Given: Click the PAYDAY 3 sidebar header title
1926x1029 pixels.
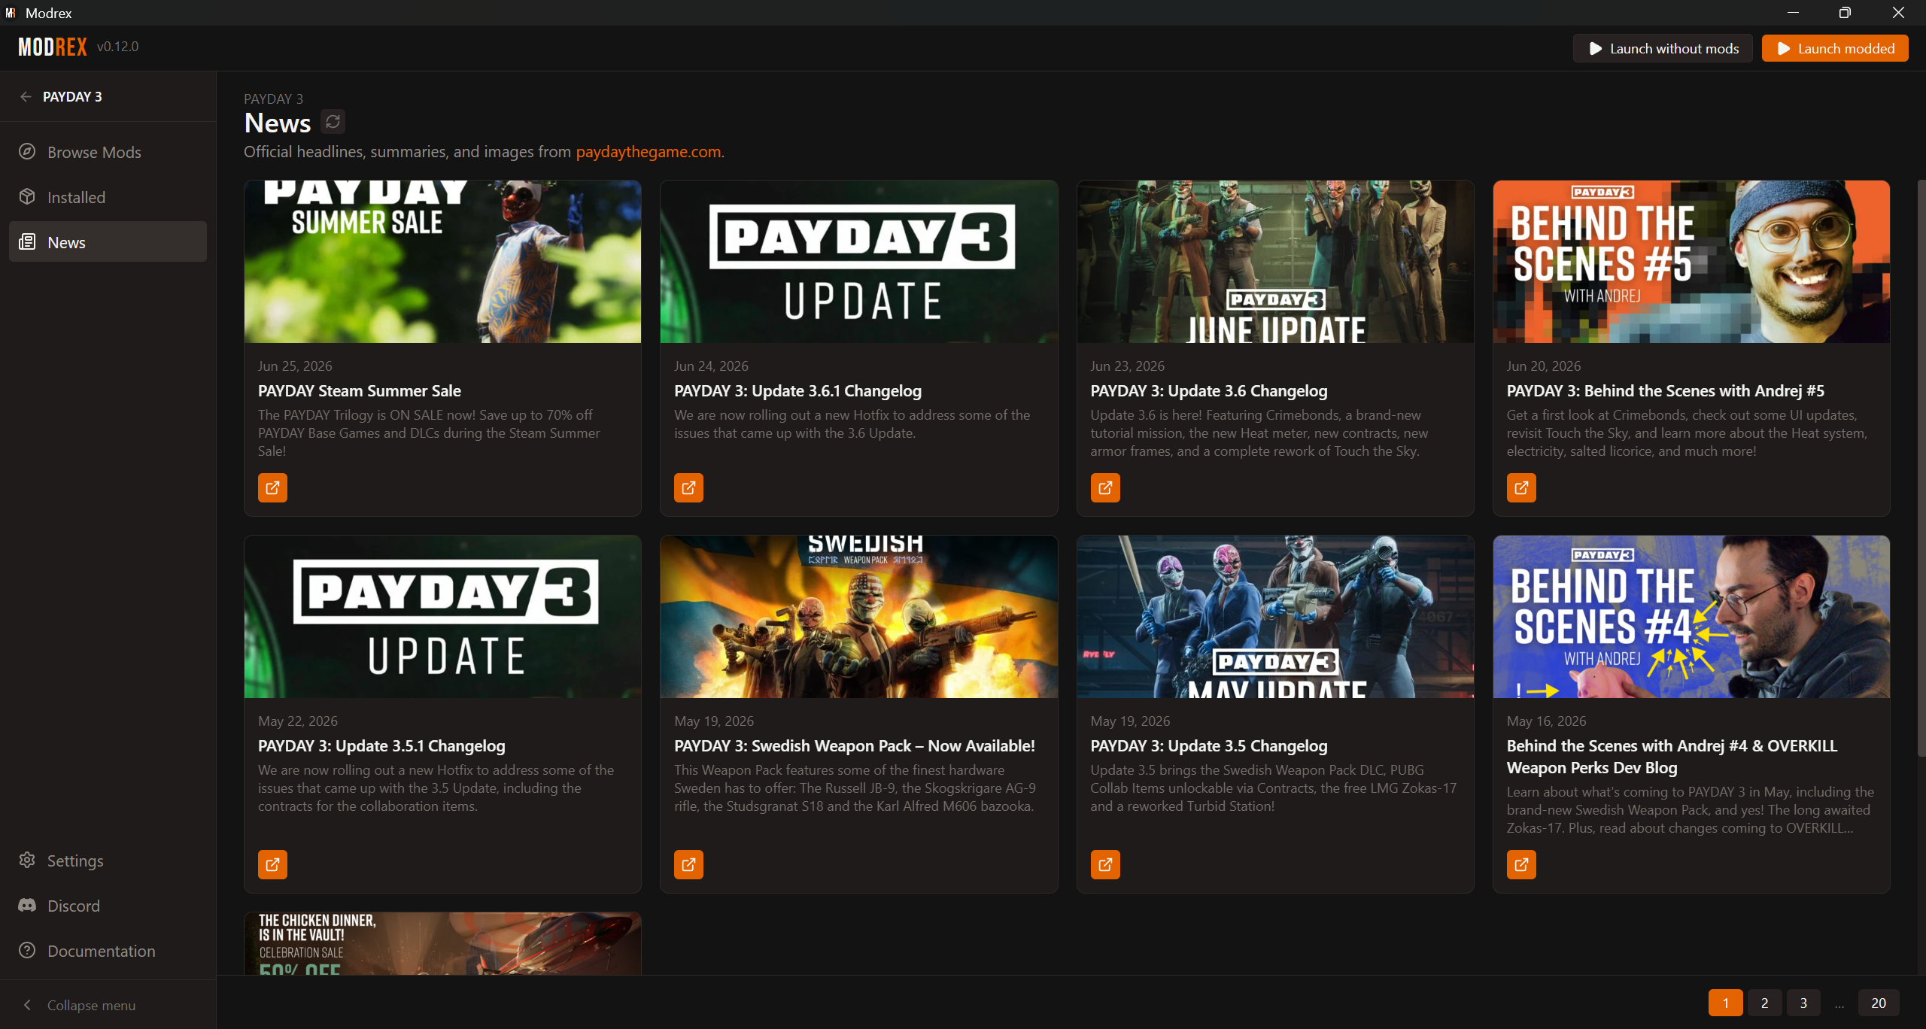Looking at the screenshot, I should tap(72, 96).
